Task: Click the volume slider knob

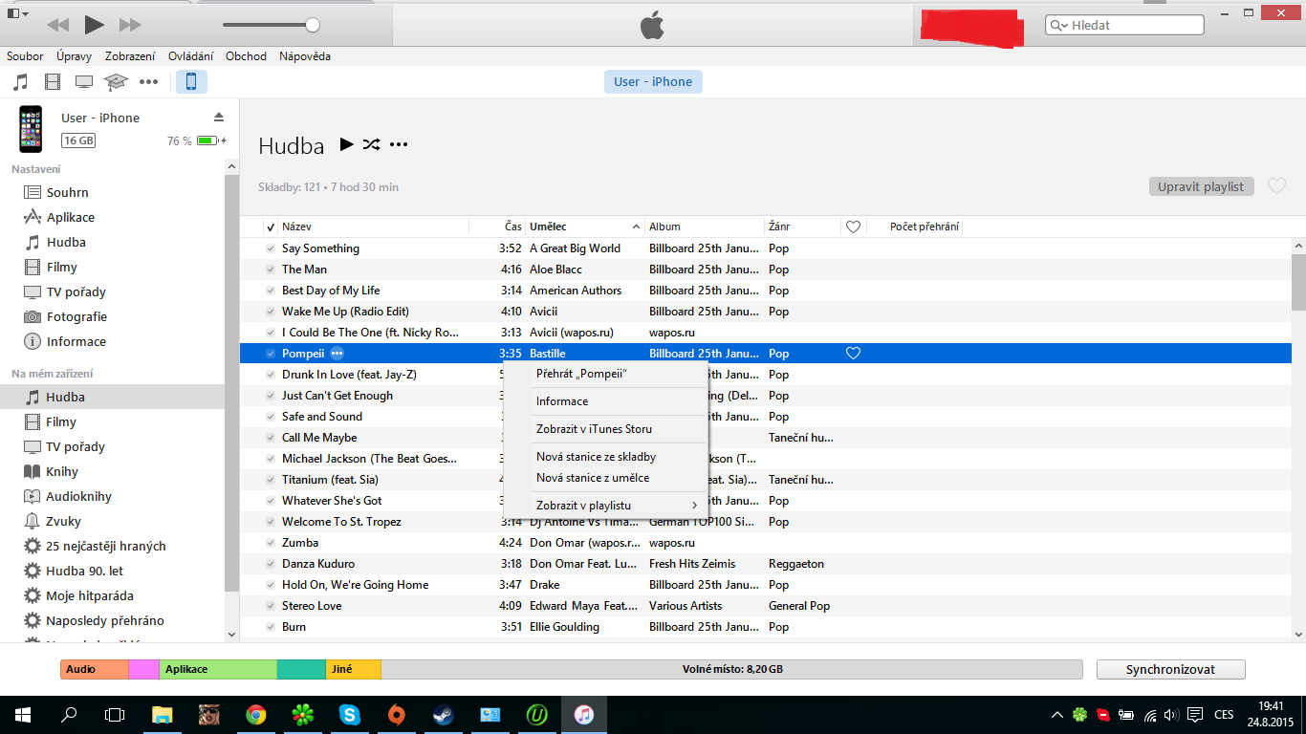Action: click(313, 25)
